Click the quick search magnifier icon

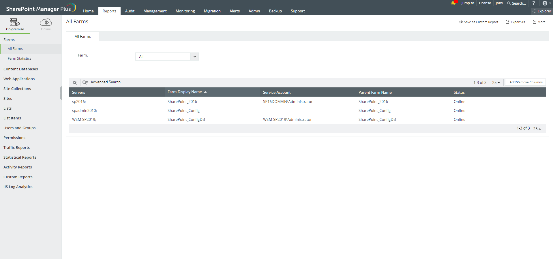(x=75, y=82)
